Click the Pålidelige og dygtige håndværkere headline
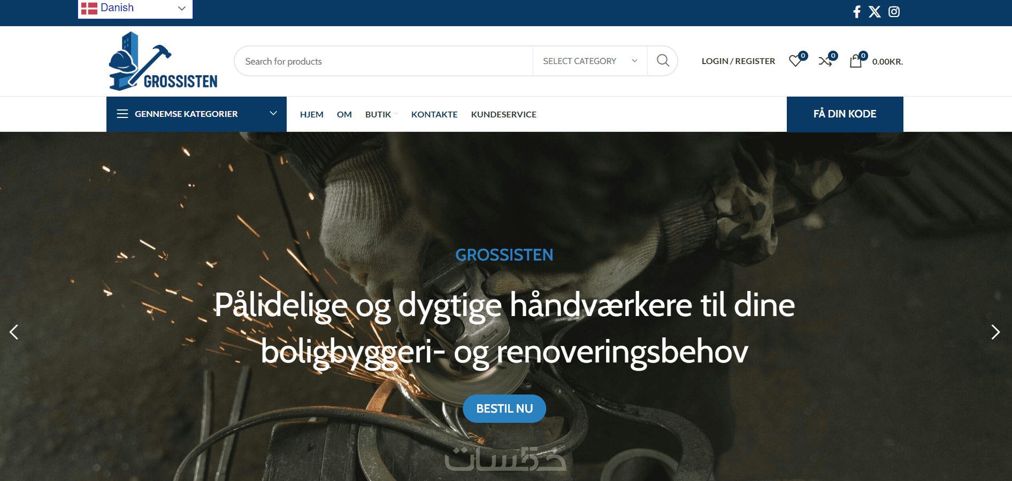Image resolution: width=1012 pixels, height=481 pixels. coord(504,328)
